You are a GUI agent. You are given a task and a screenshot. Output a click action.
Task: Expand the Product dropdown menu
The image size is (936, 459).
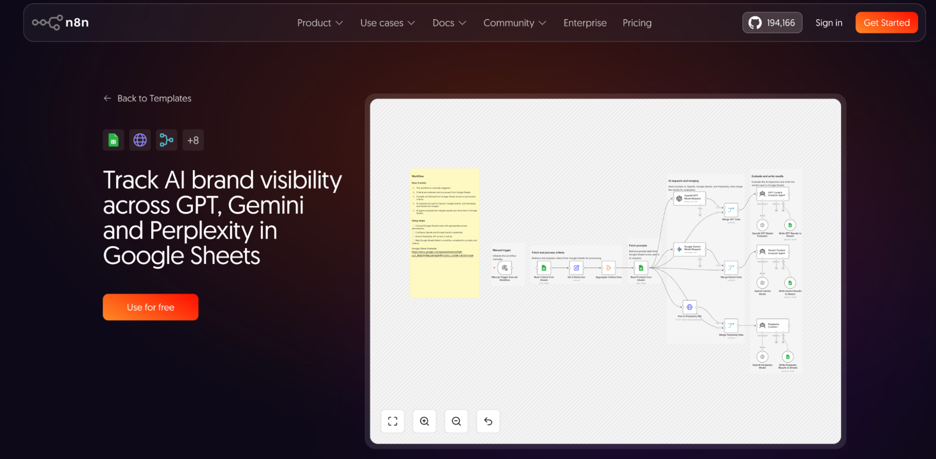(x=320, y=23)
